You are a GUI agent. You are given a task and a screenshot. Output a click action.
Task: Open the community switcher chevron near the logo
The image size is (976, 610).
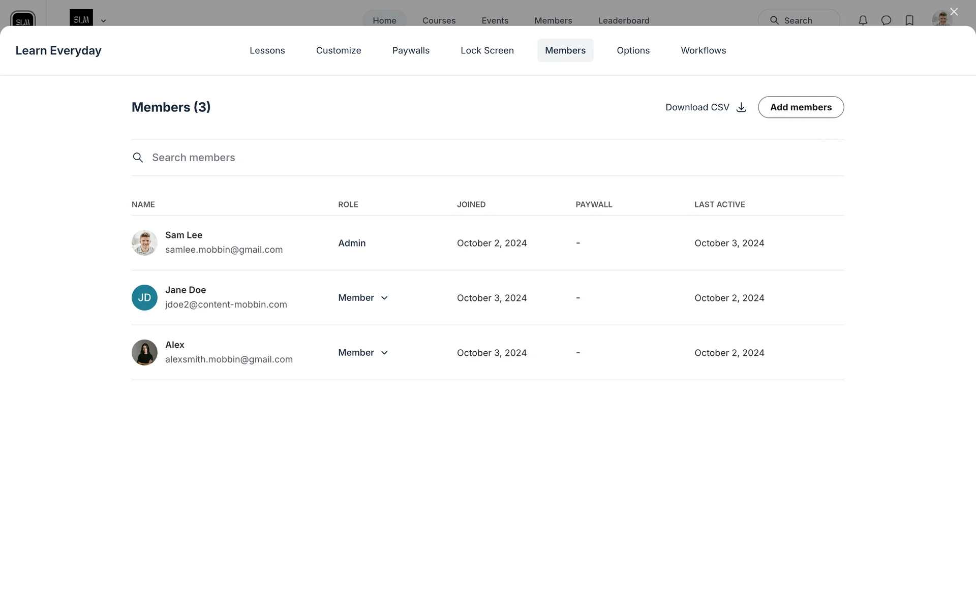(x=103, y=21)
